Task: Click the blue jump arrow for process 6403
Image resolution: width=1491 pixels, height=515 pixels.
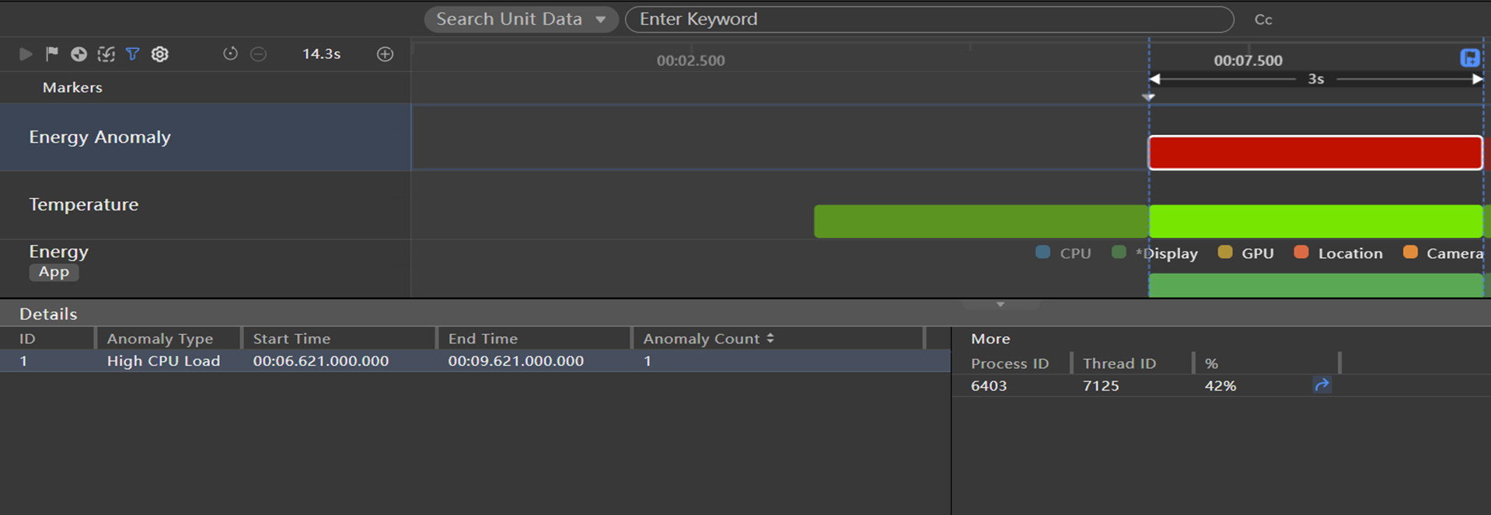Action: click(1322, 385)
